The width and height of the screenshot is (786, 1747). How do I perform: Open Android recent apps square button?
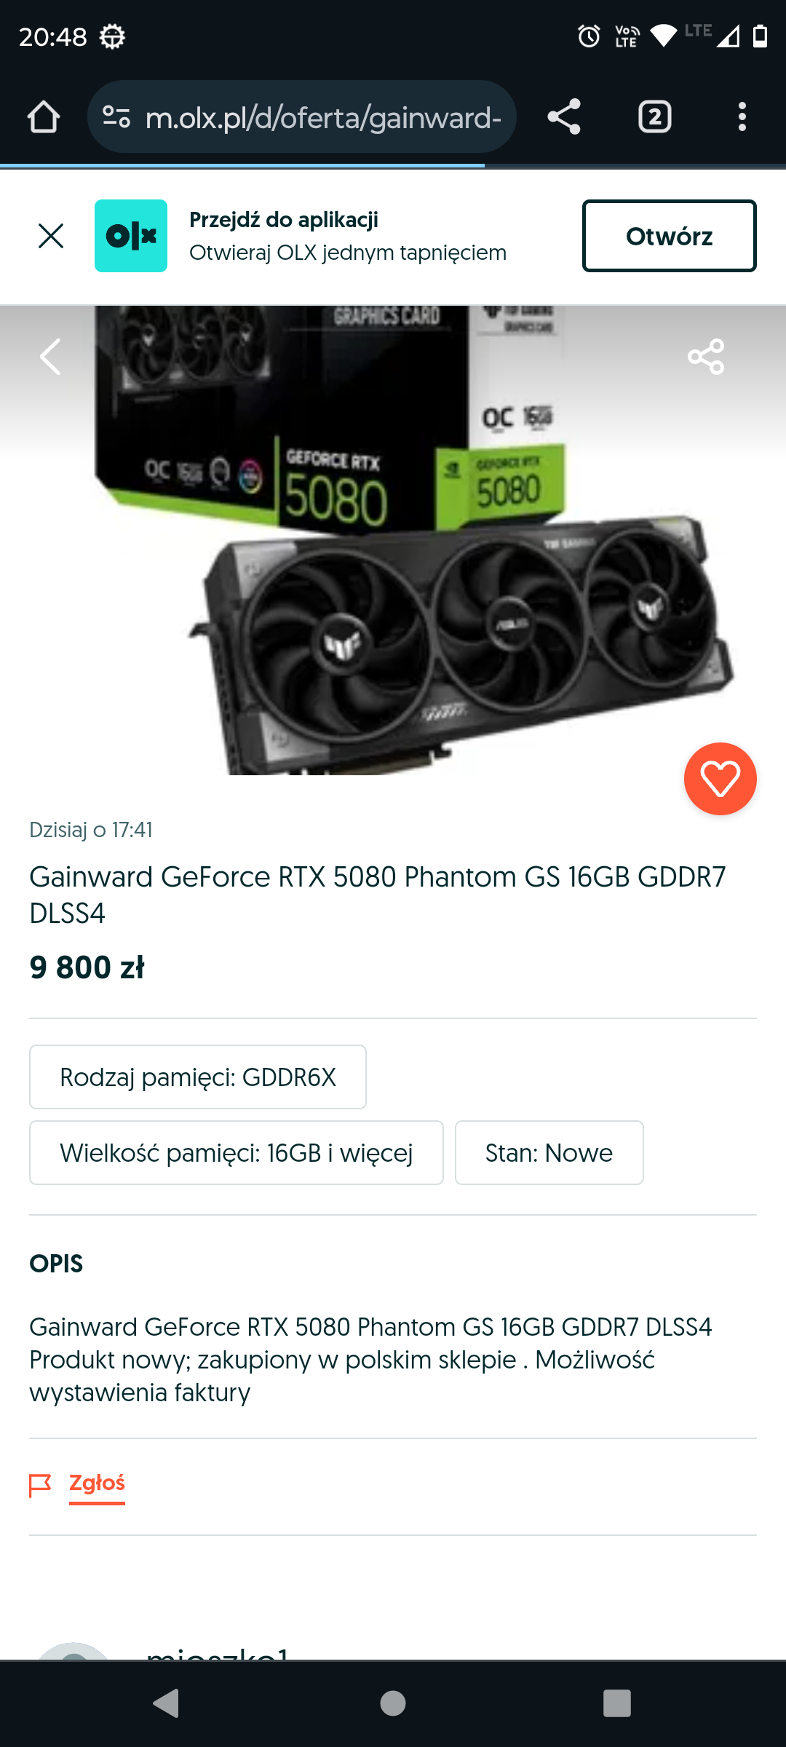point(617,1703)
